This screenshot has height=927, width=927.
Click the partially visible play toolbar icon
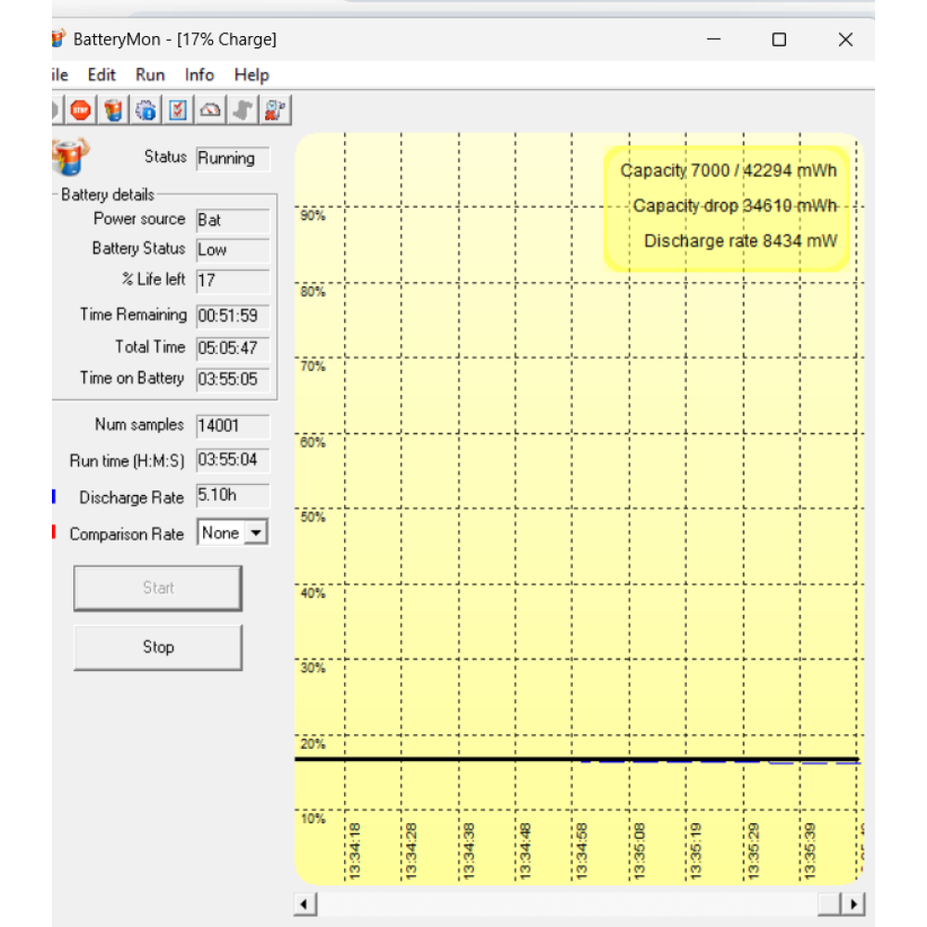point(57,110)
